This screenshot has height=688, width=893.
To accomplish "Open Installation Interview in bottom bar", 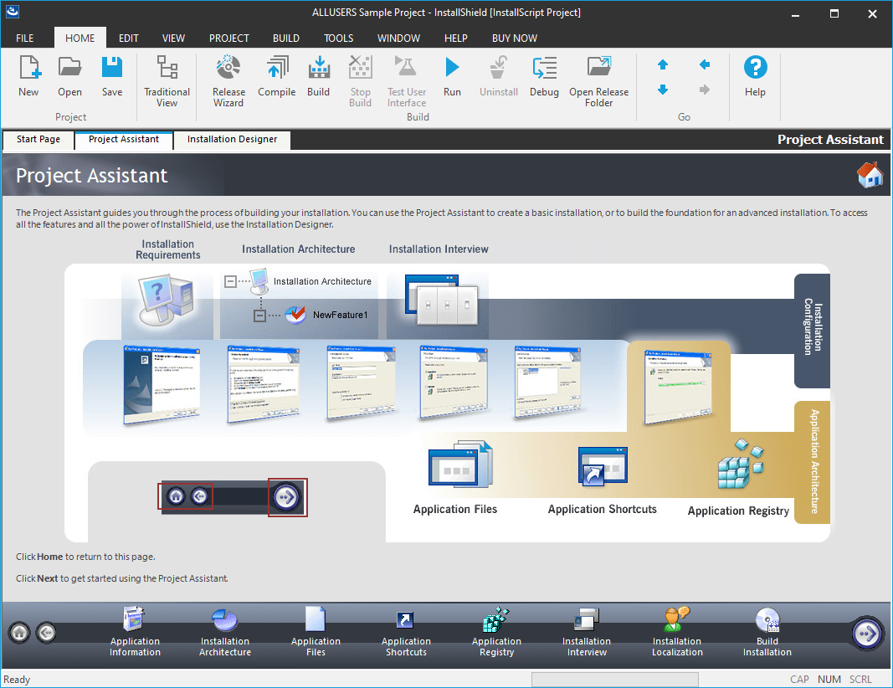I will (587, 632).
